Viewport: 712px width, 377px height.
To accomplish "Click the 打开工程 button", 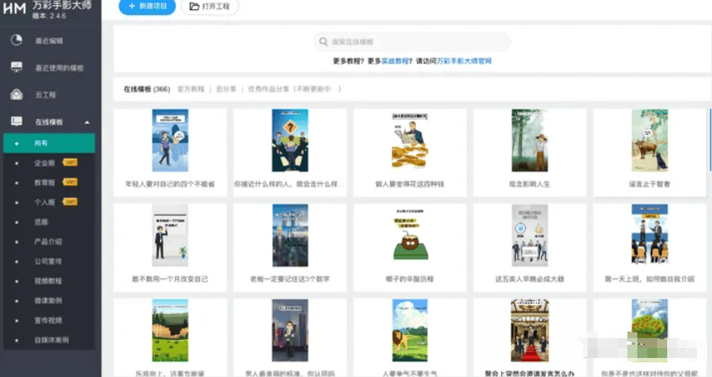I will [209, 7].
